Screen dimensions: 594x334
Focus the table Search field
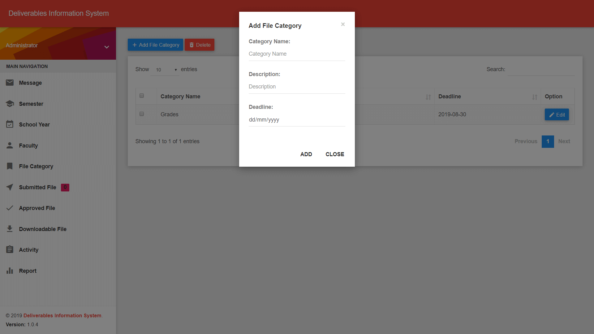click(541, 70)
